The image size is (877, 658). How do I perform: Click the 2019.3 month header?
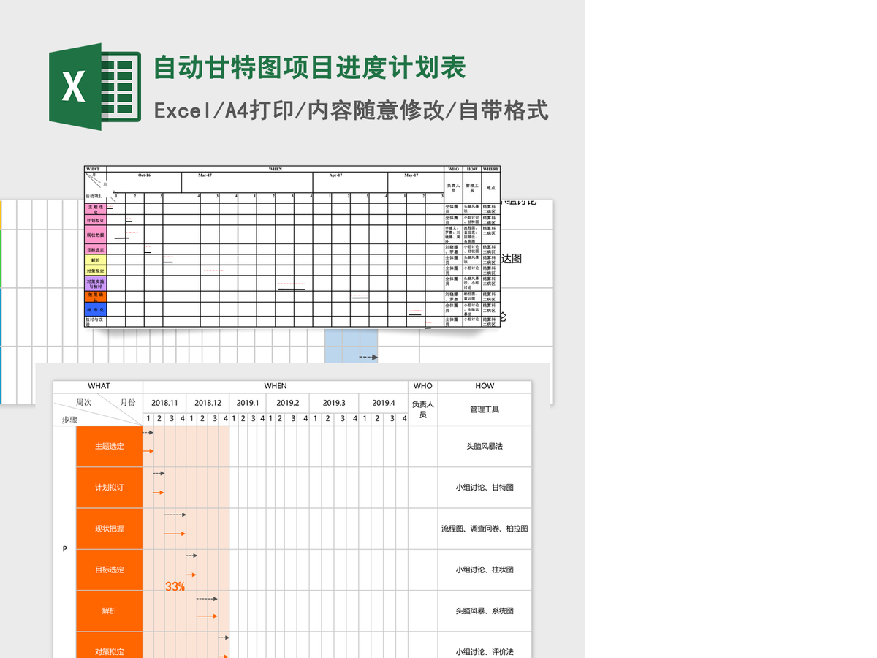coord(334,403)
